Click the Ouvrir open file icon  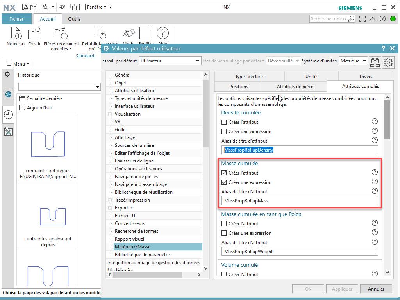(34, 34)
